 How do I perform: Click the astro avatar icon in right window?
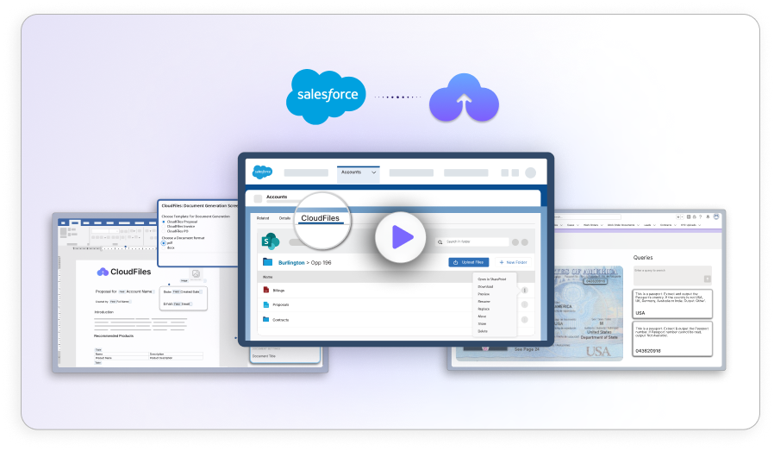click(716, 216)
